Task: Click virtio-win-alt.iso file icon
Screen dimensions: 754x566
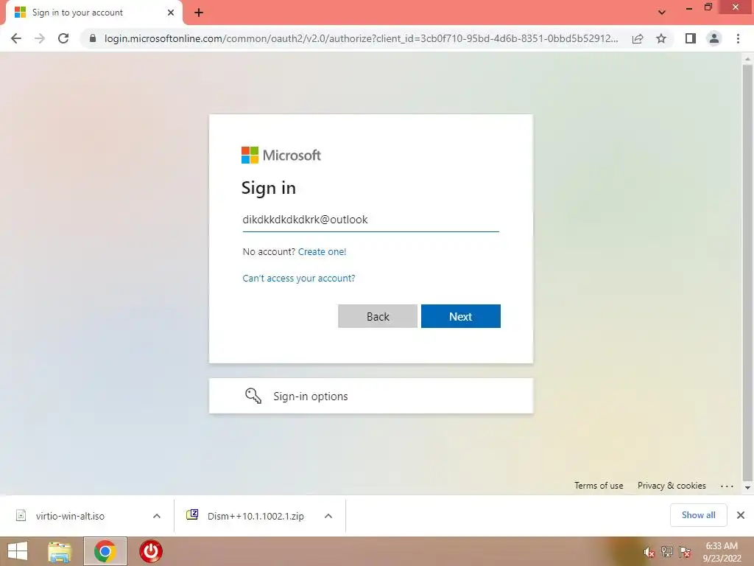Action: point(21,515)
